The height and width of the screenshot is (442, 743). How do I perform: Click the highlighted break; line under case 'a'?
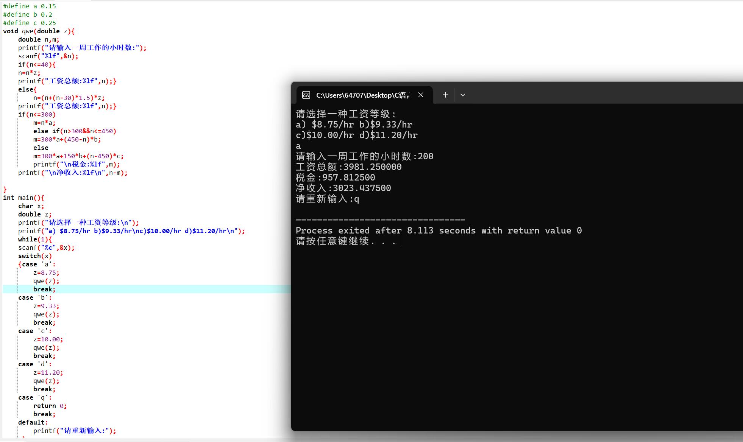coord(44,289)
